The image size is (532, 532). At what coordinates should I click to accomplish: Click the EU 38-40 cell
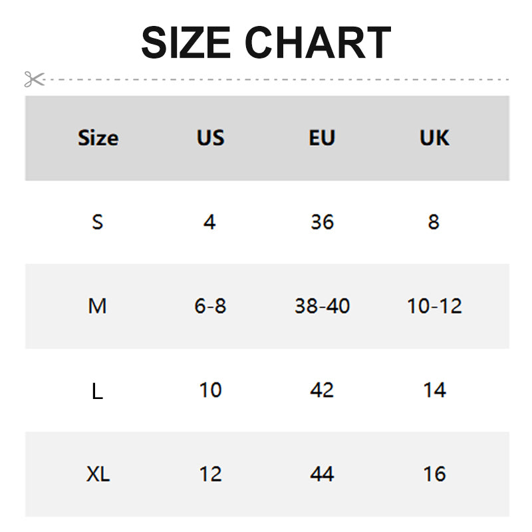322,307
